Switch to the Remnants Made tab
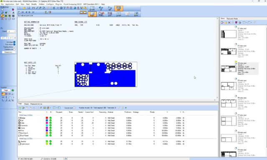 point(232,18)
